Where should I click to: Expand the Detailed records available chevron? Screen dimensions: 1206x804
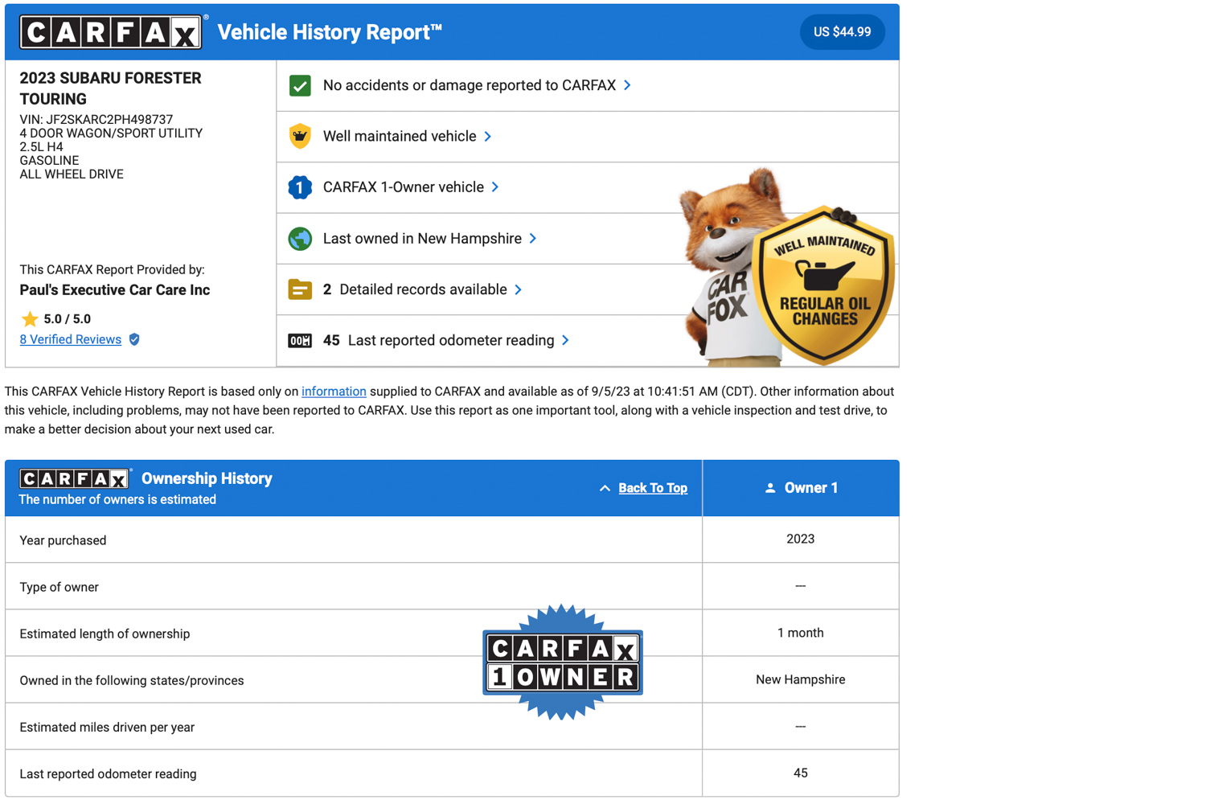point(519,289)
